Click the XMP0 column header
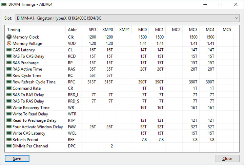The width and height of the screenshot is (244, 165). point(107,30)
